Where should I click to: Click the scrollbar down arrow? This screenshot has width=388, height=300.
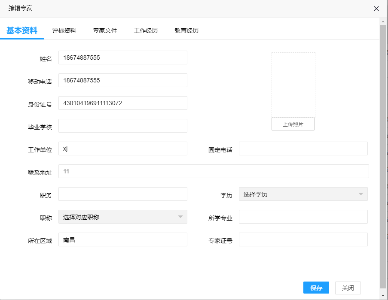click(x=383, y=296)
